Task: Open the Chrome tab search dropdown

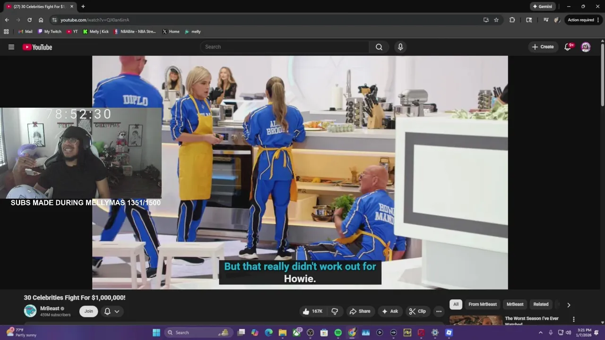Action: pos(529,20)
